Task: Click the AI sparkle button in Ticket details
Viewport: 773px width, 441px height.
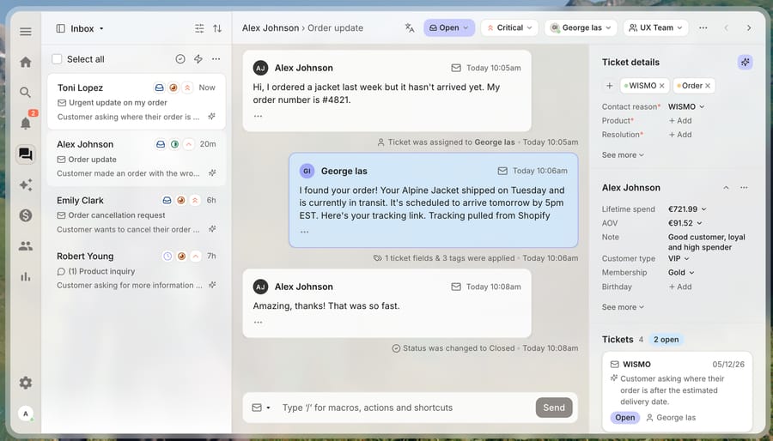Action: [x=746, y=62]
